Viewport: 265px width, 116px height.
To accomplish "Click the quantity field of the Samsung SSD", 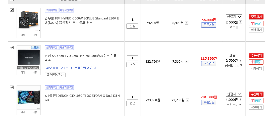I will coord(132,58).
